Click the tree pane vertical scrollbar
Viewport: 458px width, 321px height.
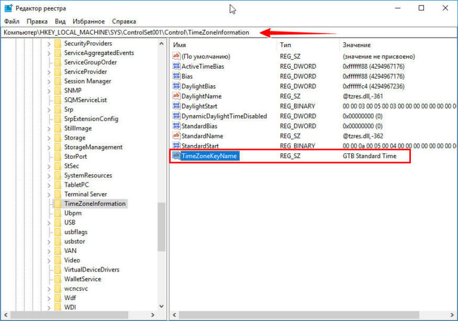(x=161, y=227)
